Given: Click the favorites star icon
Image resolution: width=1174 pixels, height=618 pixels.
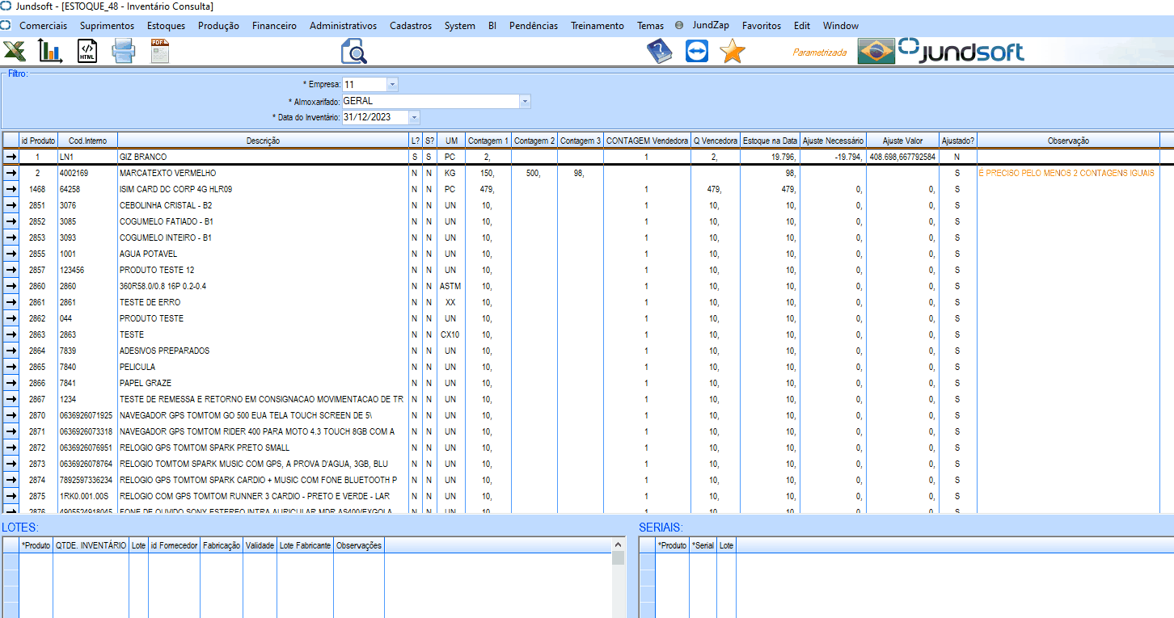Looking at the screenshot, I should (x=733, y=51).
